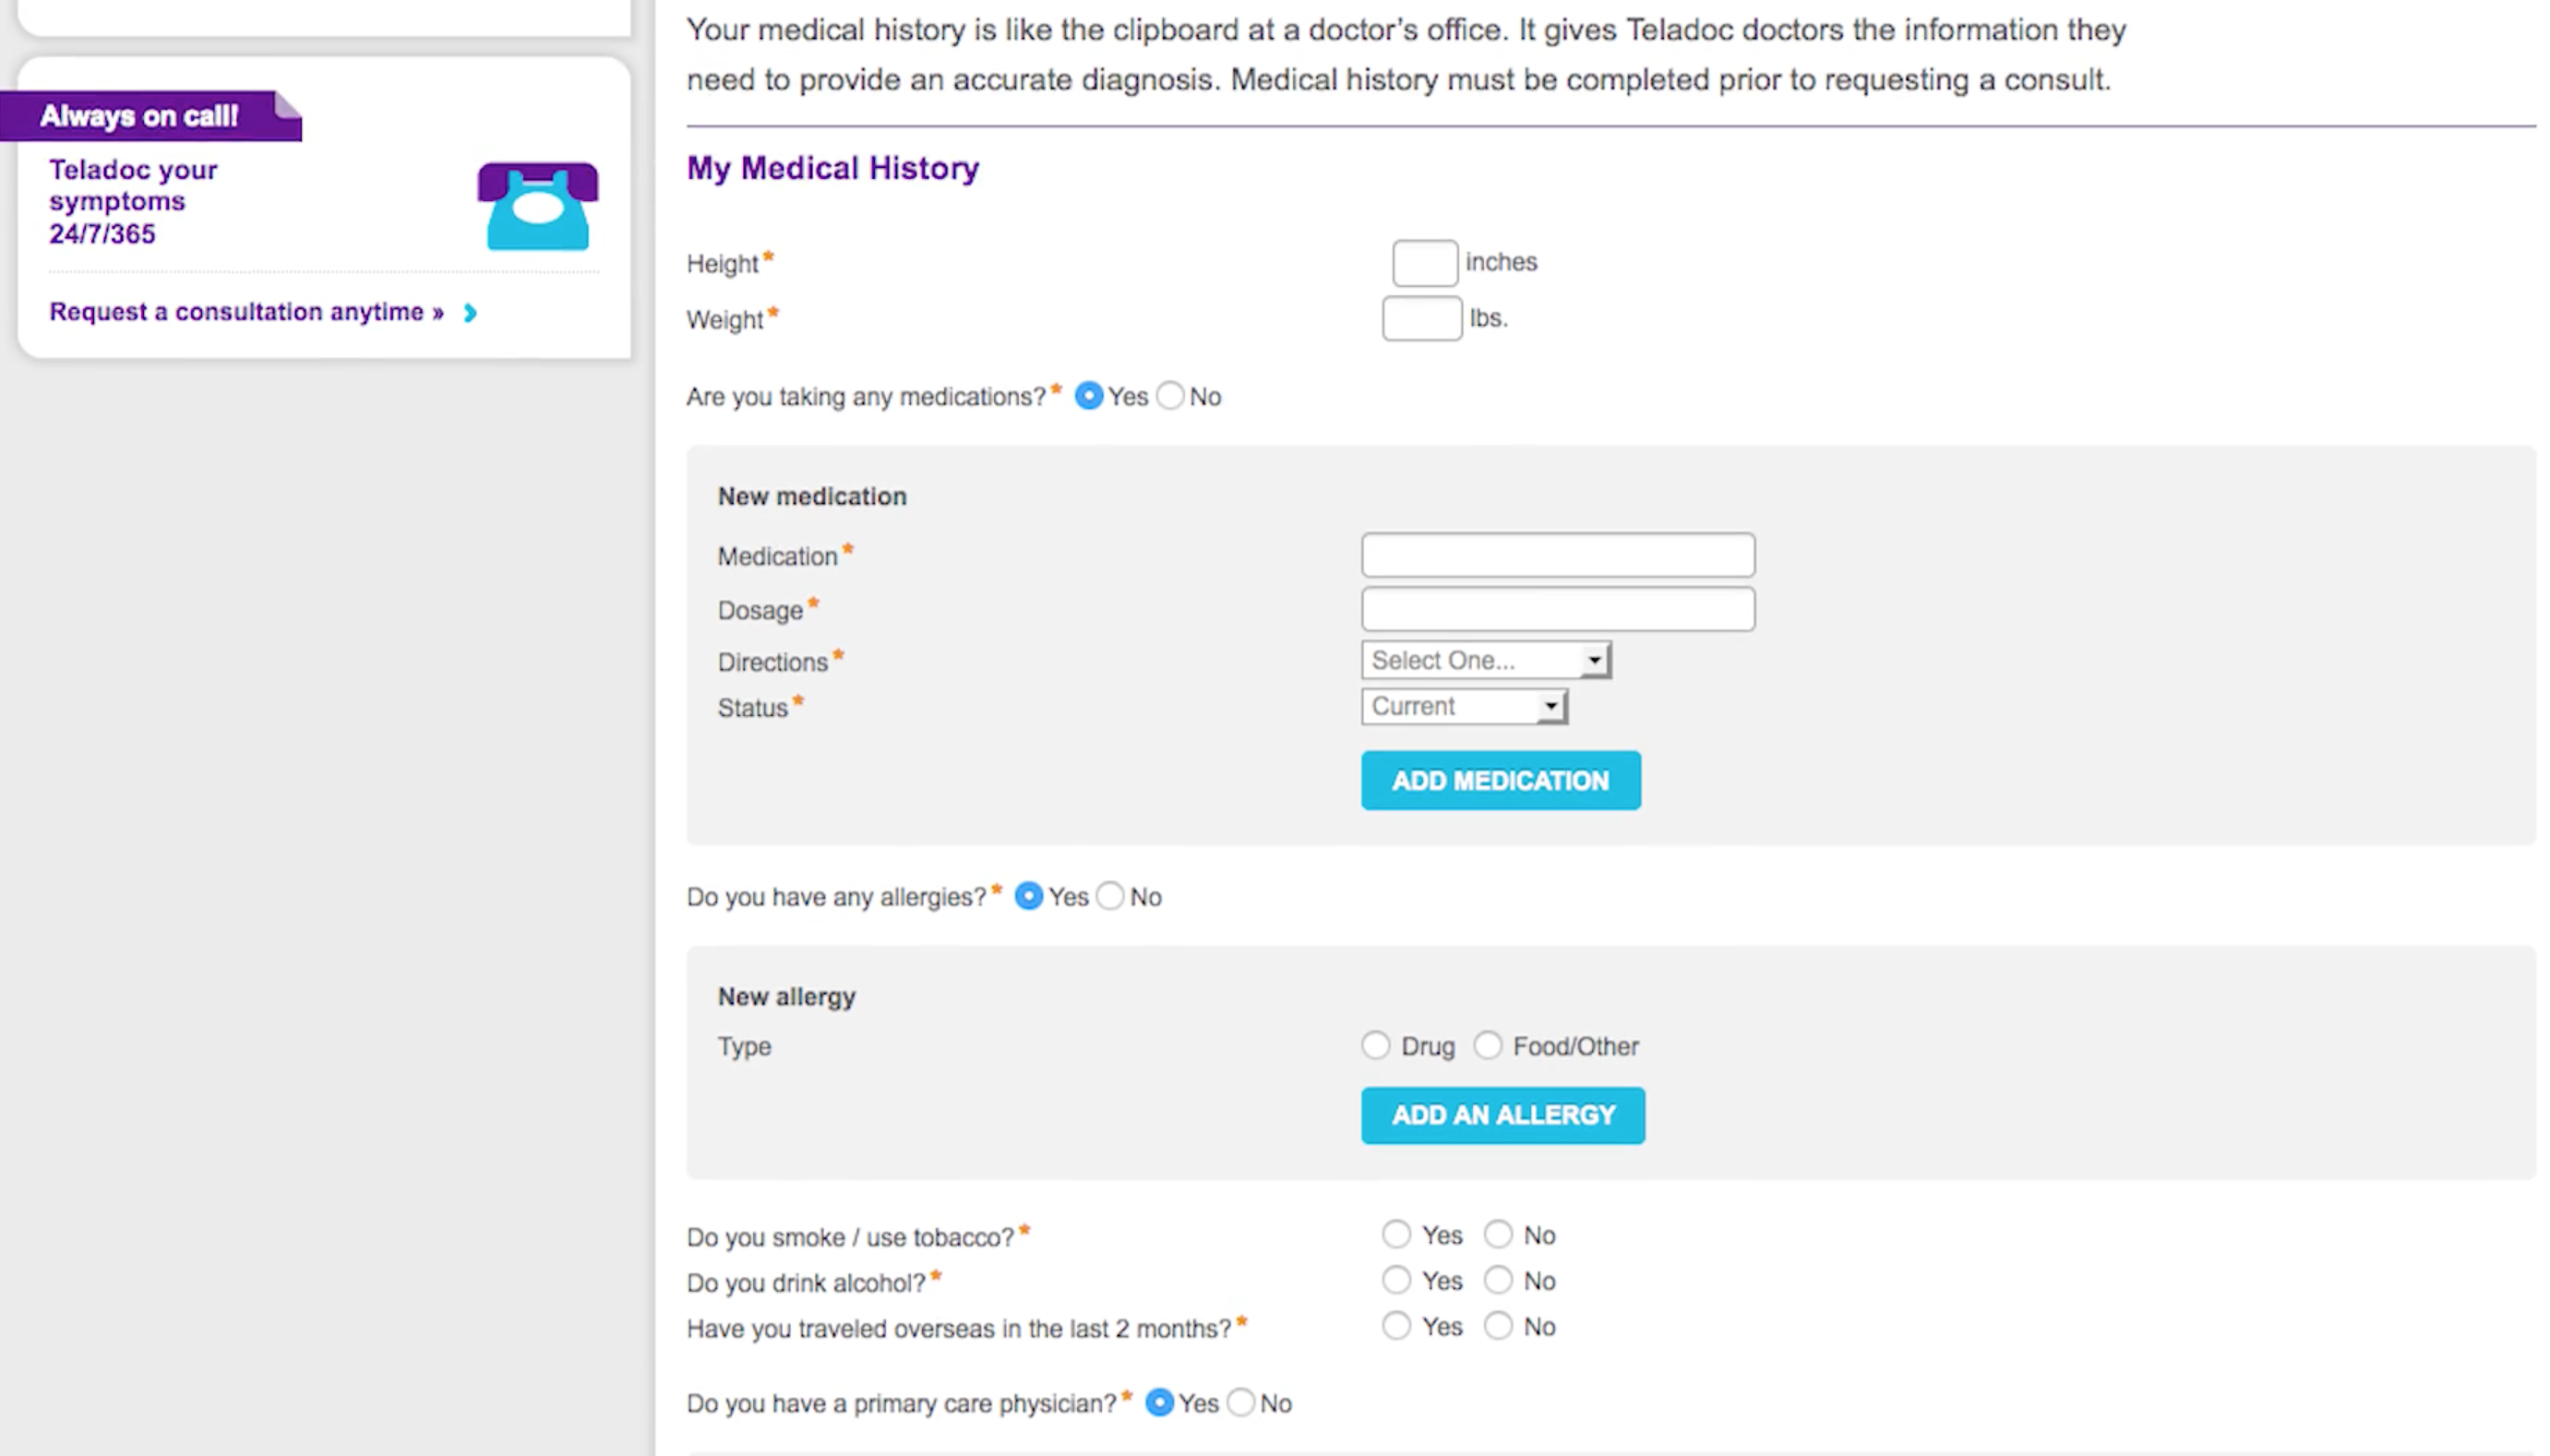Choose No for drinking alcohol

click(x=1498, y=1280)
